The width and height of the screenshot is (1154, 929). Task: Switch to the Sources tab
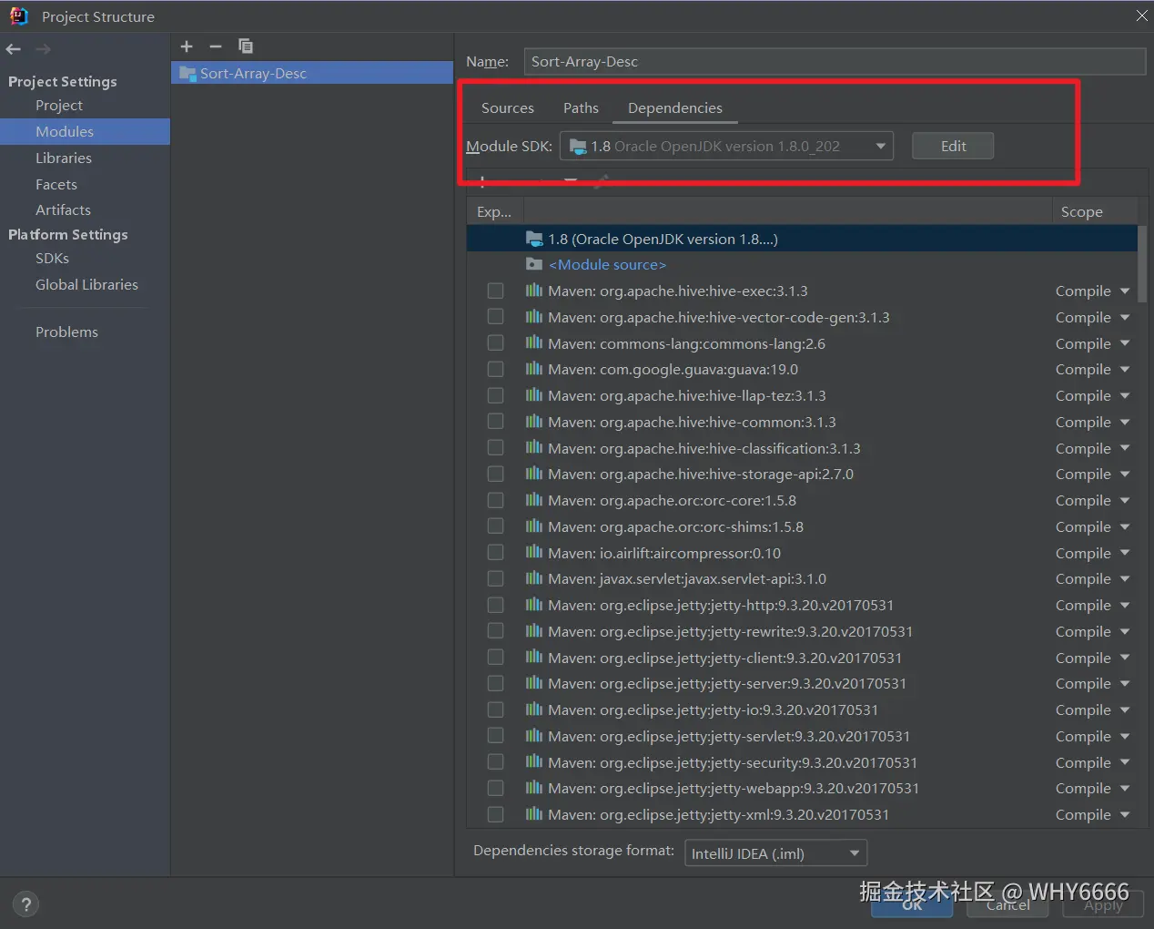pyautogui.click(x=508, y=107)
